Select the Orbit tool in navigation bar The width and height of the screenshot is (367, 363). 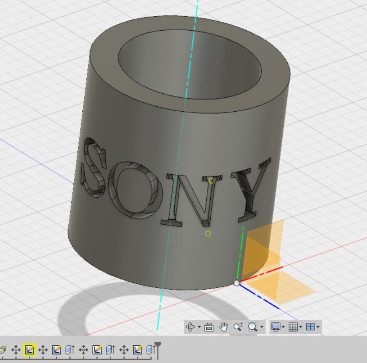tap(190, 327)
